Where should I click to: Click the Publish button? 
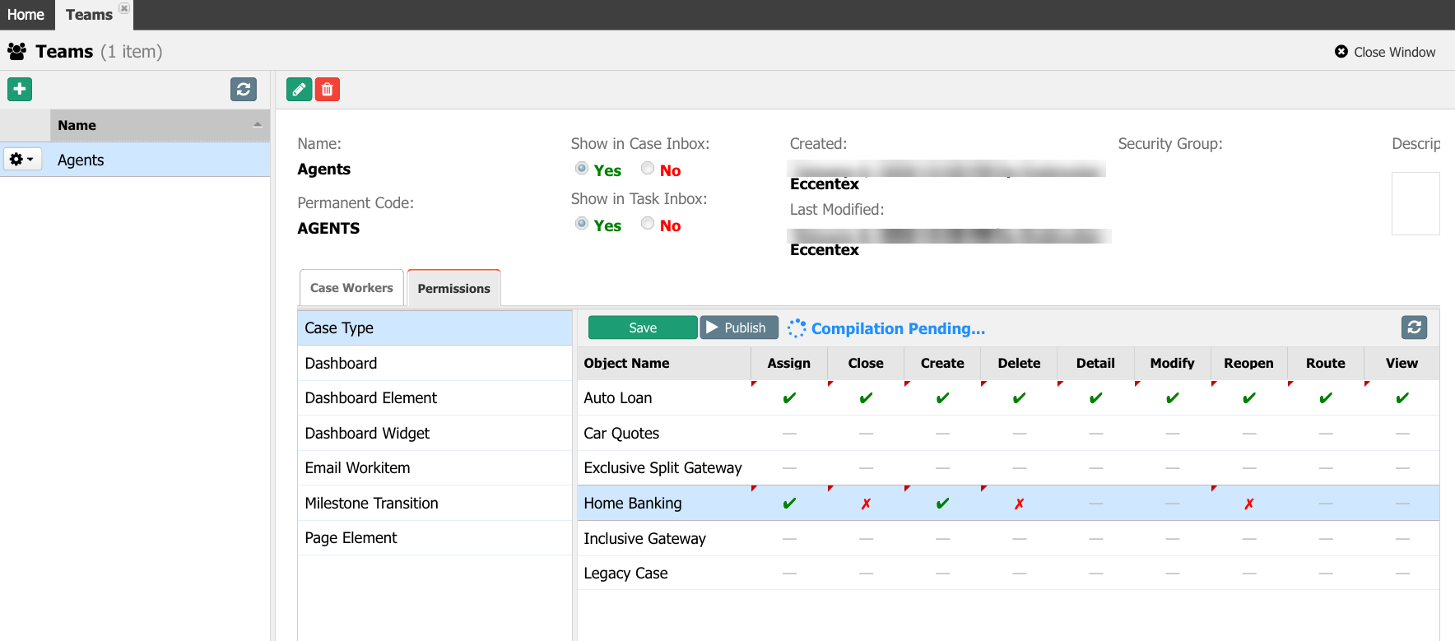[x=738, y=327]
